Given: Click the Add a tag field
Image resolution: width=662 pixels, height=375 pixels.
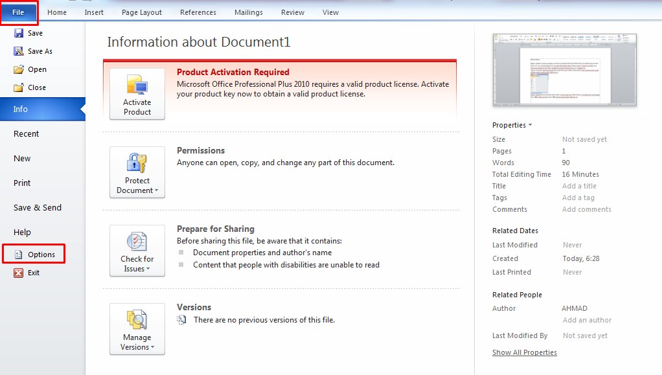Looking at the screenshot, I should 578,198.
